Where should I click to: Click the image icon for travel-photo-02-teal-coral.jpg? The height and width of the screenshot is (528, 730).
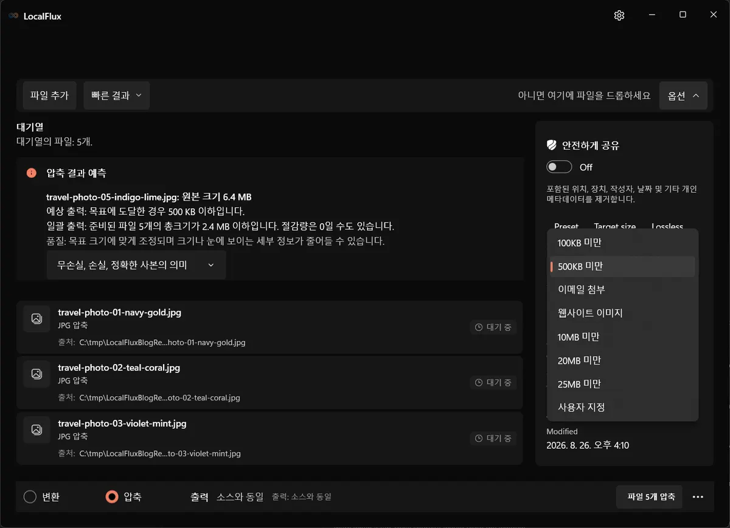coord(36,374)
